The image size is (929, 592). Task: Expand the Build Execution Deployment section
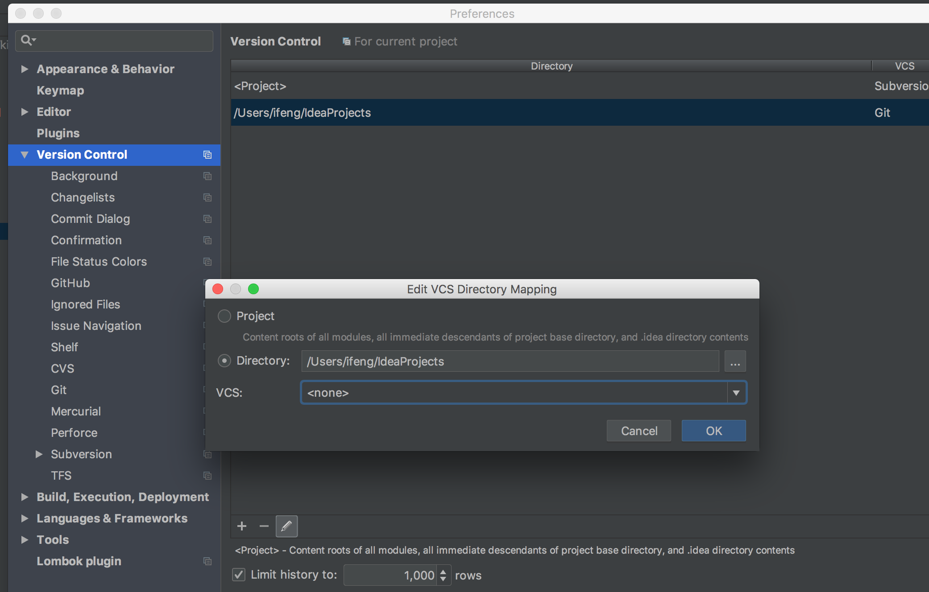coord(25,497)
